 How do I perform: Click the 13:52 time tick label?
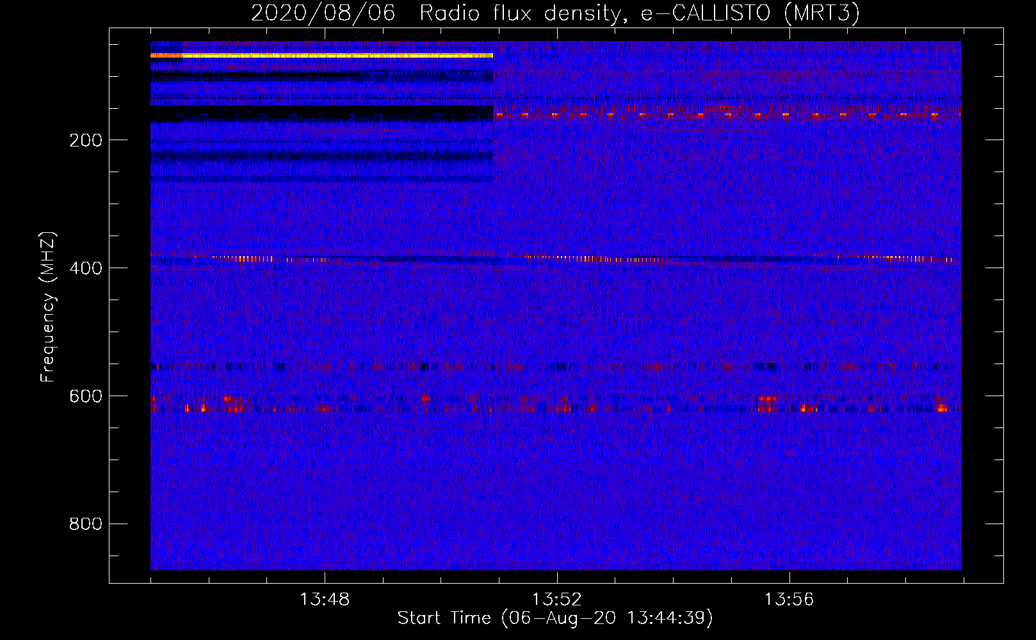pyautogui.click(x=557, y=600)
